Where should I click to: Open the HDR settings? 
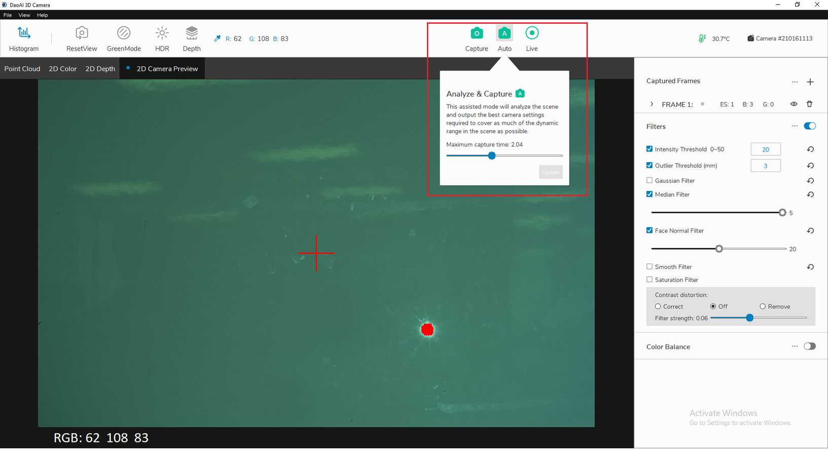tap(162, 39)
